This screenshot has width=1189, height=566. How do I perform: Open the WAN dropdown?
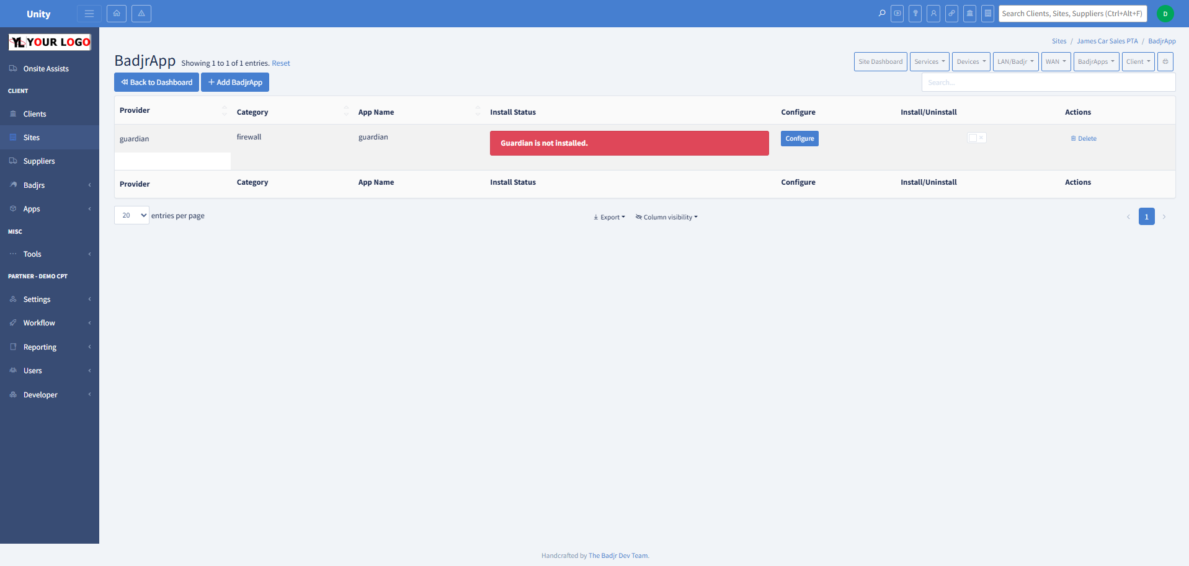1056,61
